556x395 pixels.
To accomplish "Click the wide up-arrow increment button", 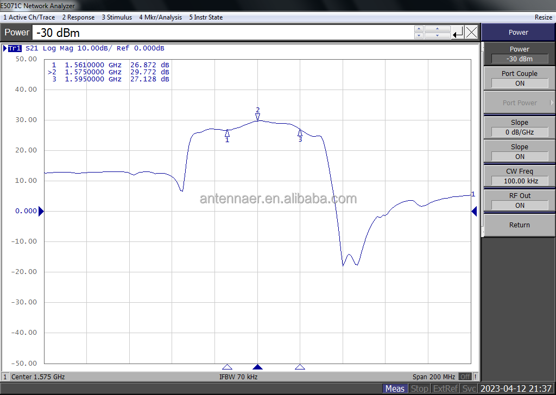I will [437, 29].
